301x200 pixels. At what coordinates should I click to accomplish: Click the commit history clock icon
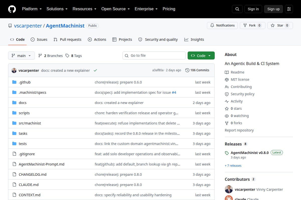click(187, 70)
